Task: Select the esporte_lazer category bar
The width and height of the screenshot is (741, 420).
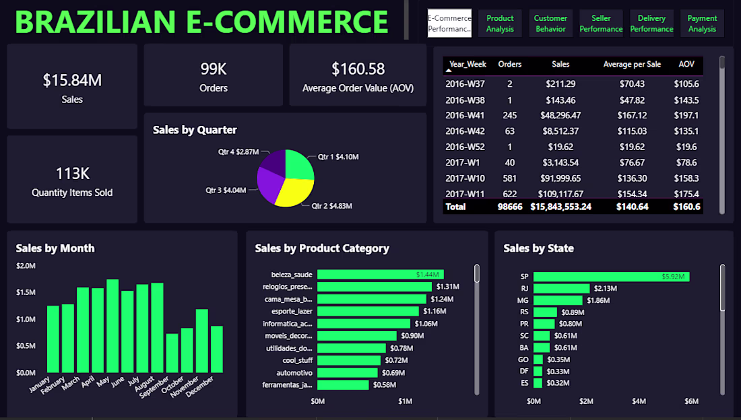Action: (x=368, y=312)
